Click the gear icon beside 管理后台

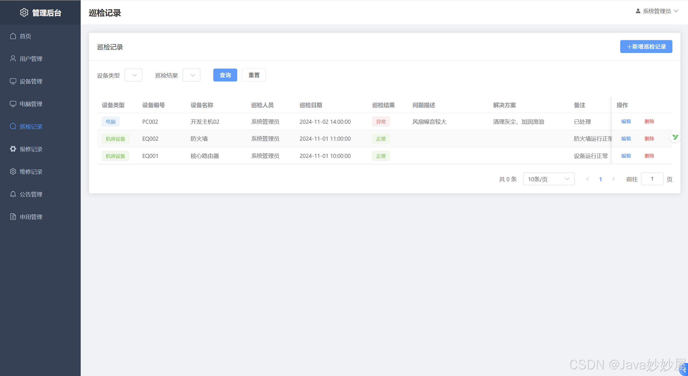[24, 12]
